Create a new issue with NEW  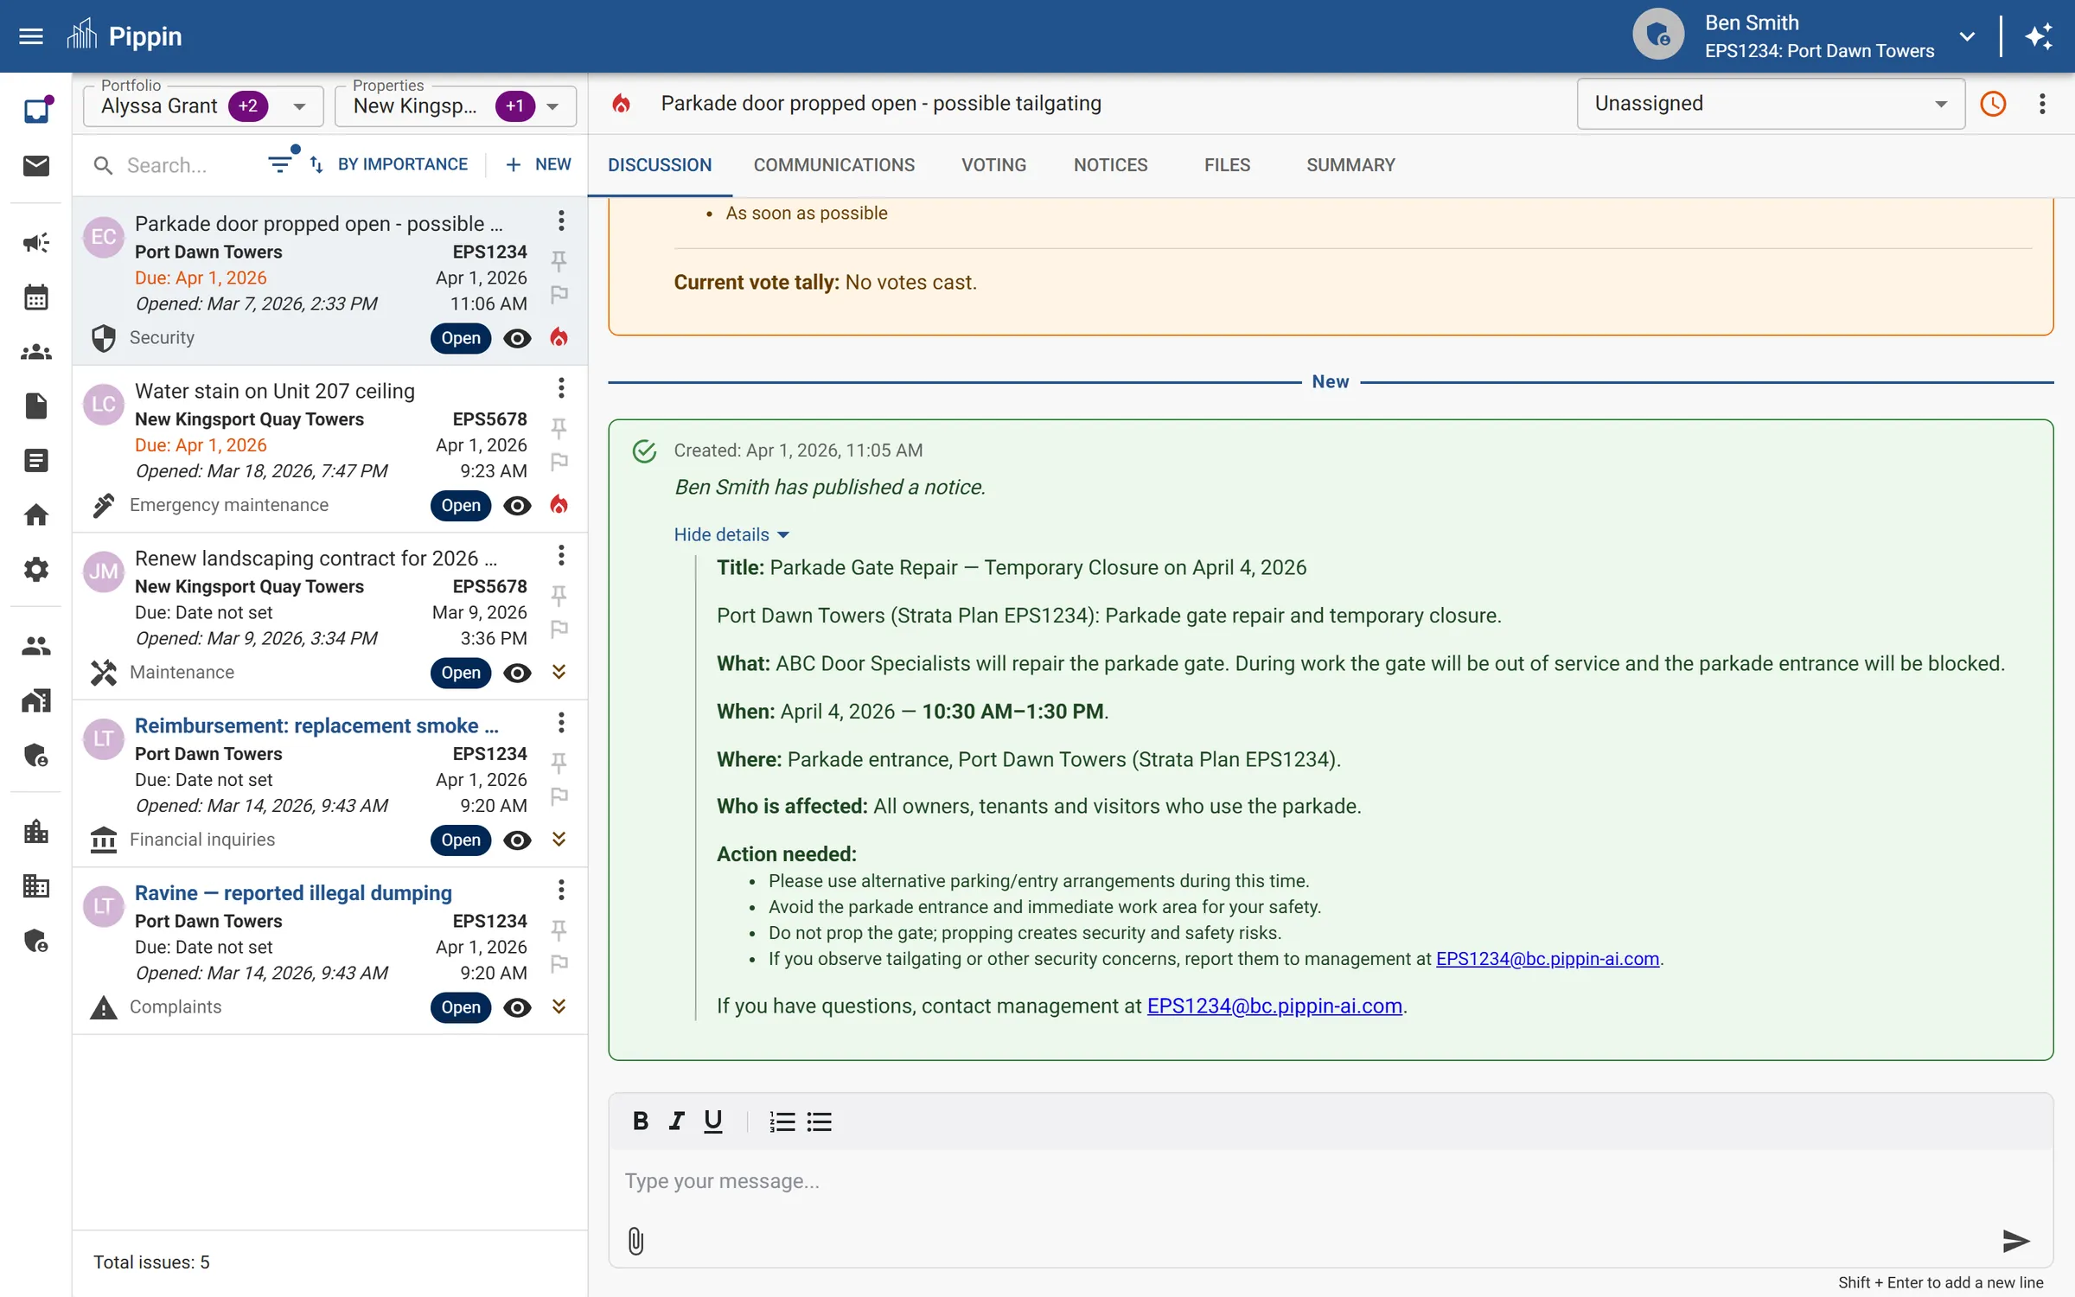537,164
